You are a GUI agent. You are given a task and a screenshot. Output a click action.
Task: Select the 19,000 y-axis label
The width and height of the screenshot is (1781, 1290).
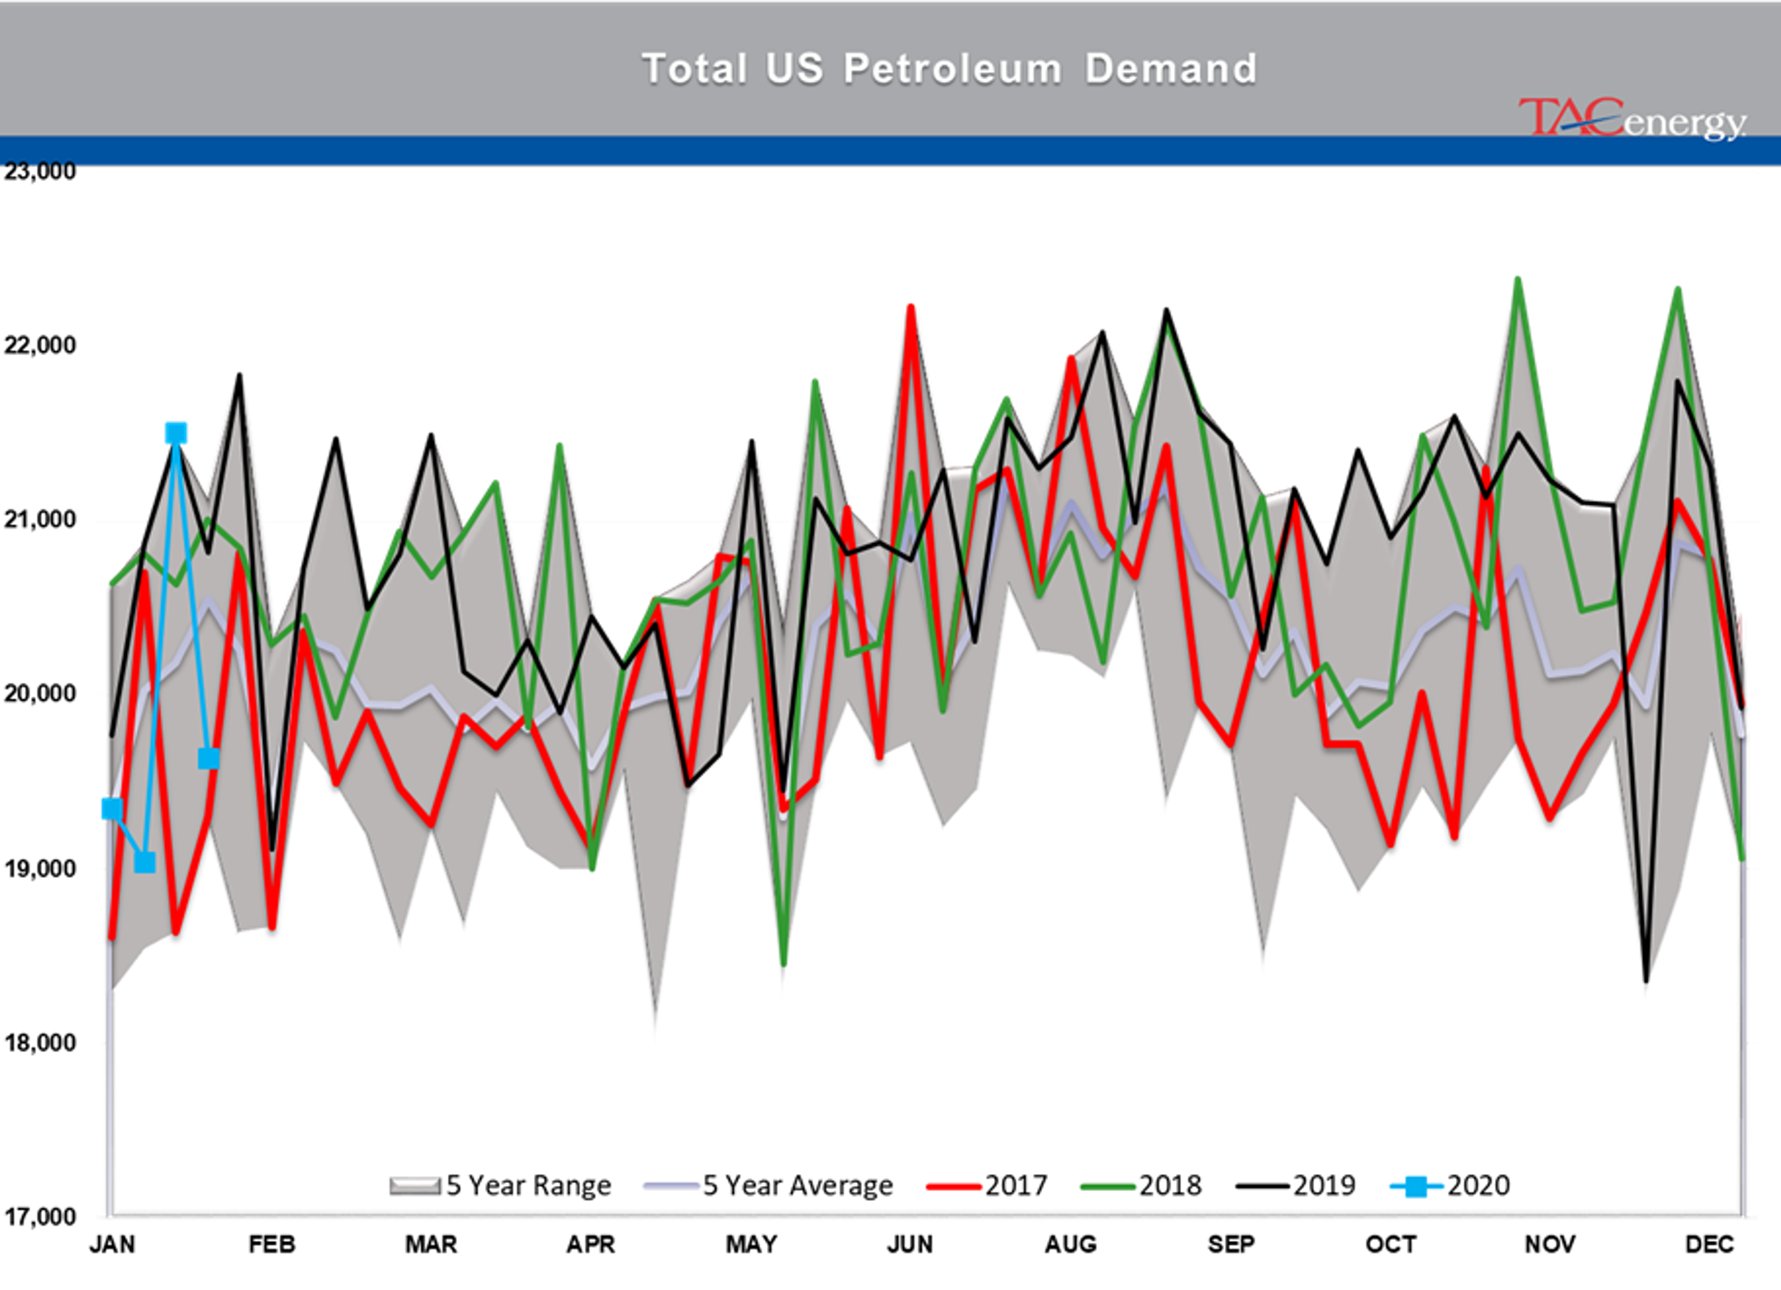40,868
